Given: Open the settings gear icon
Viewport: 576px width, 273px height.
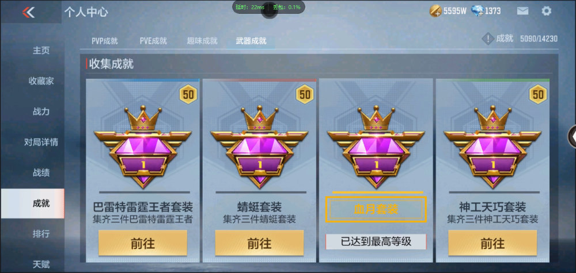Looking at the screenshot, I should click(546, 11).
